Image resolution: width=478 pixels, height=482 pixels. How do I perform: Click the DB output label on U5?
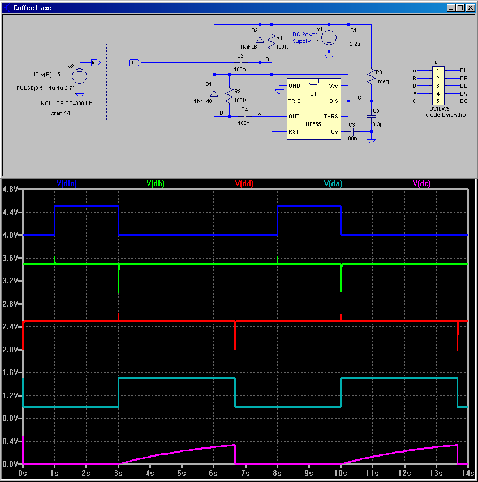pyautogui.click(x=463, y=79)
